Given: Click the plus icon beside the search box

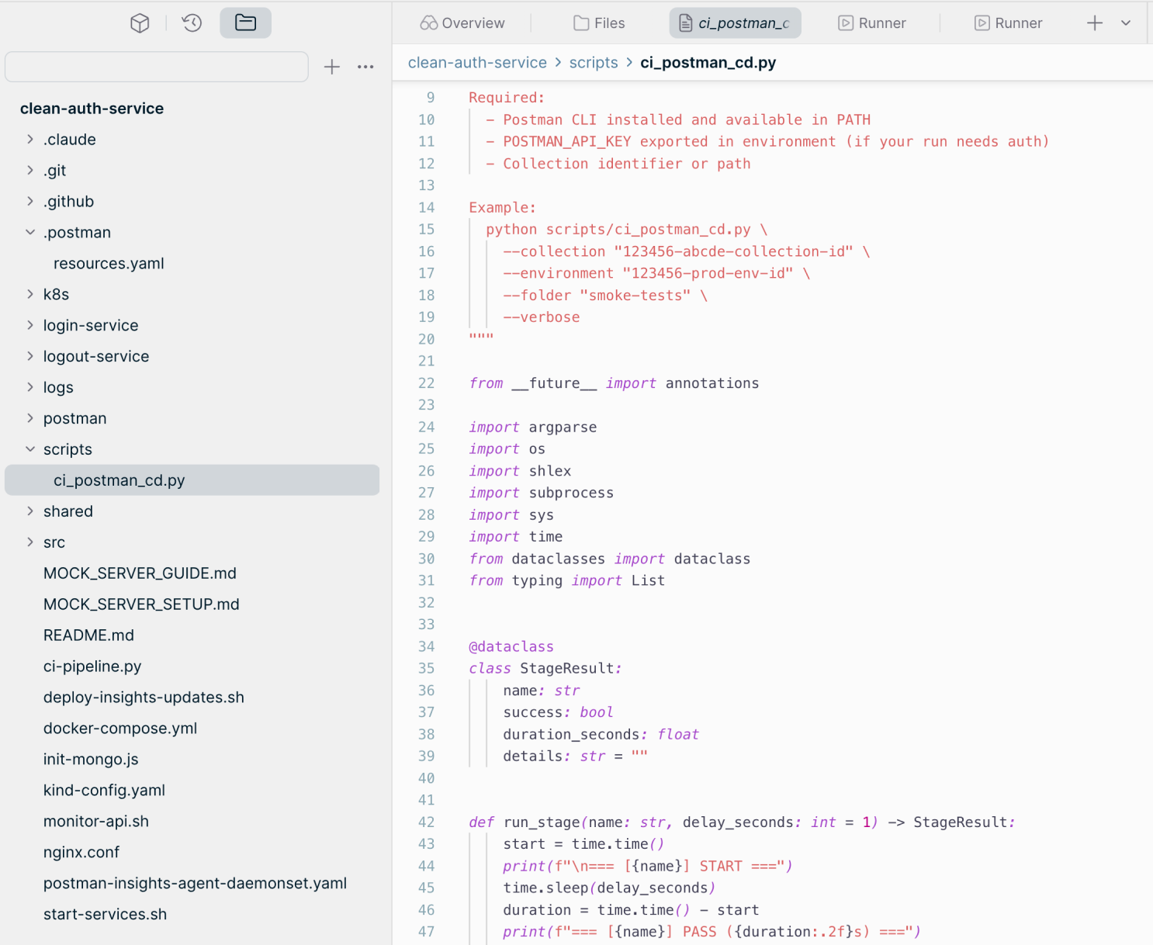Looking at the screenshot, I should coord(331,67).
